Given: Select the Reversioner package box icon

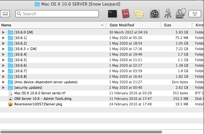Looking at the screenshot, I should 10,104.
